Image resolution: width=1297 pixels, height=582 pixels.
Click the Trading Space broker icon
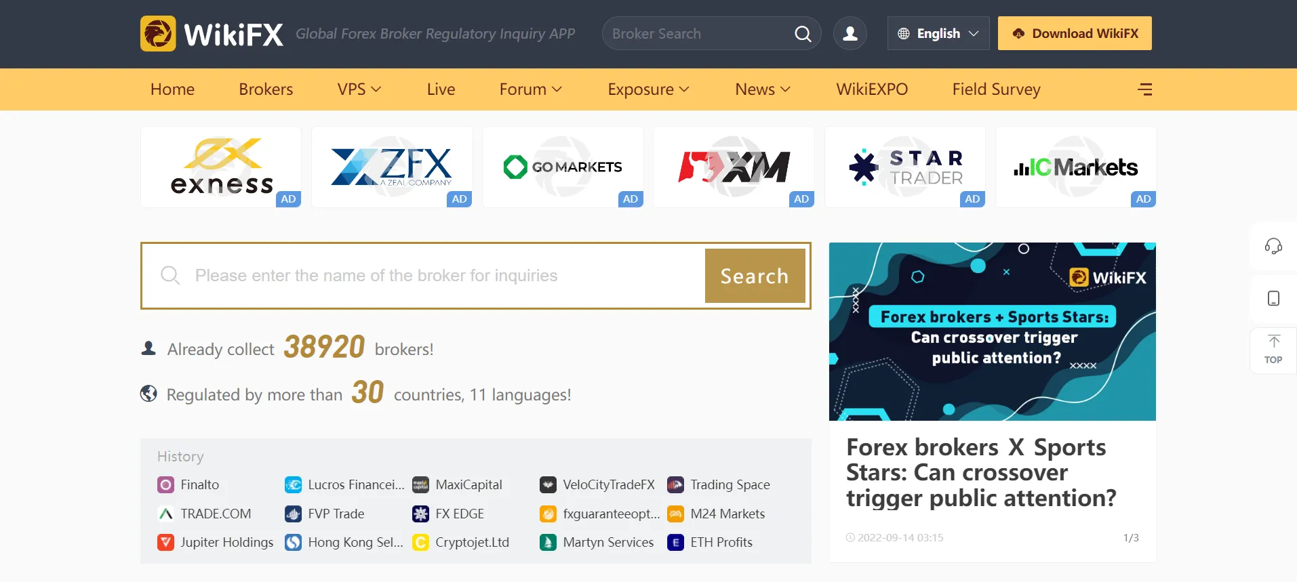pos(675,485)
